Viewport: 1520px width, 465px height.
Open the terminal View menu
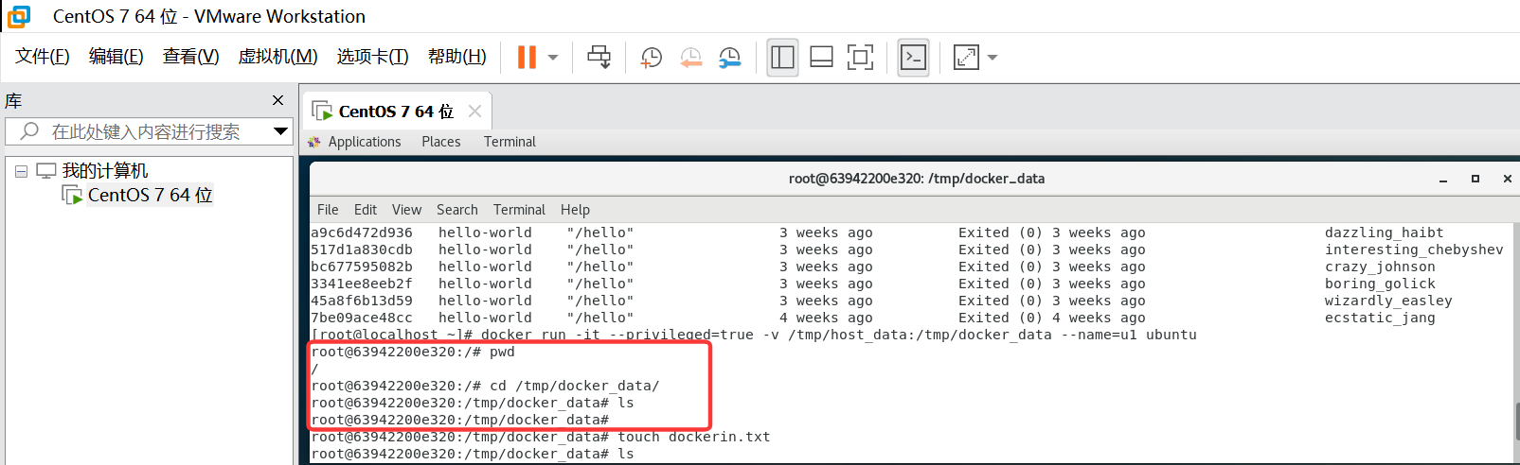coord(406,210)
